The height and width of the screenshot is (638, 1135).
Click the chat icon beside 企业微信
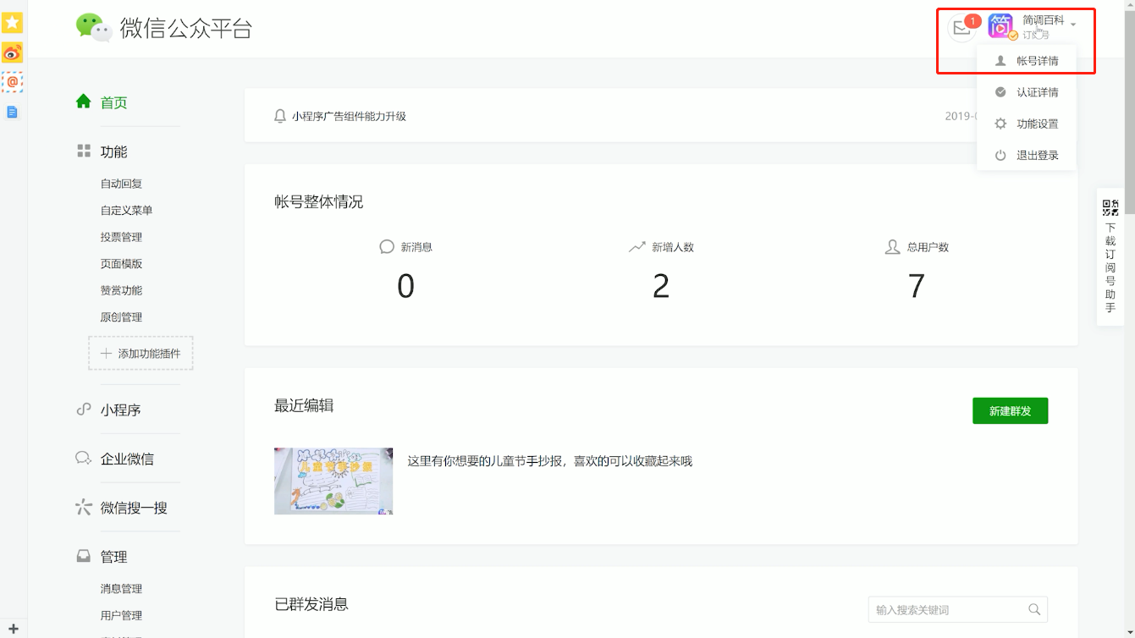[83, 459]
